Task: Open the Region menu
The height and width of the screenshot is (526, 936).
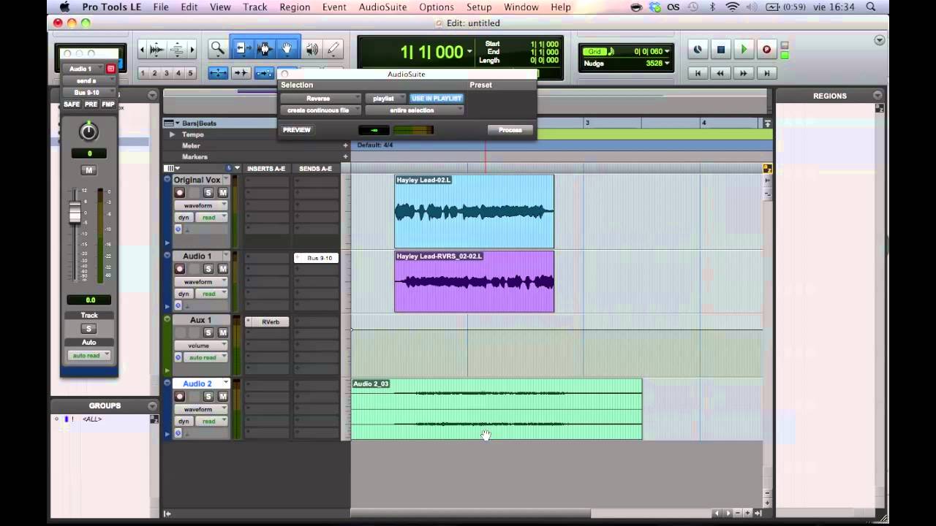Action: (295, 7)
